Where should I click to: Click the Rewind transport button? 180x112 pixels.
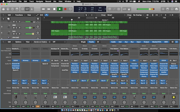coord(43,9)
